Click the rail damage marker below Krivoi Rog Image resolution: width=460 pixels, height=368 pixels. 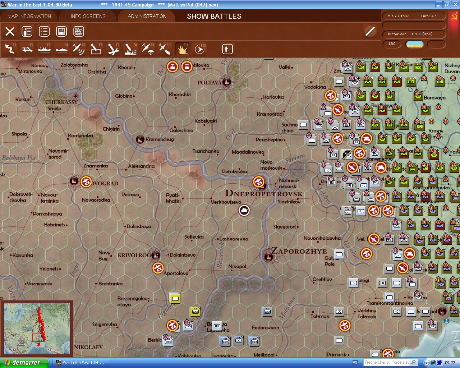pos(158,268)
